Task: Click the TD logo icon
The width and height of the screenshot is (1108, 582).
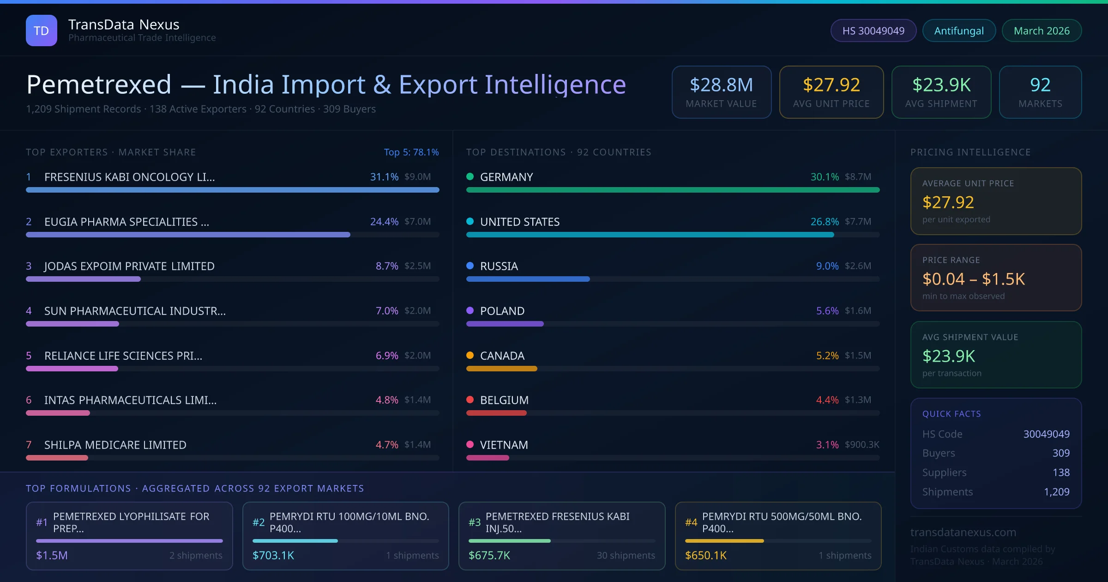Action: (x=42, y=30)
